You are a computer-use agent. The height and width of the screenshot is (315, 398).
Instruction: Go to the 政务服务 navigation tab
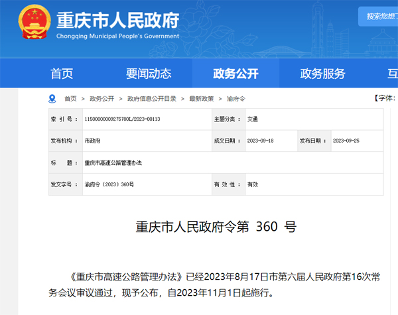tap(322, 74)
